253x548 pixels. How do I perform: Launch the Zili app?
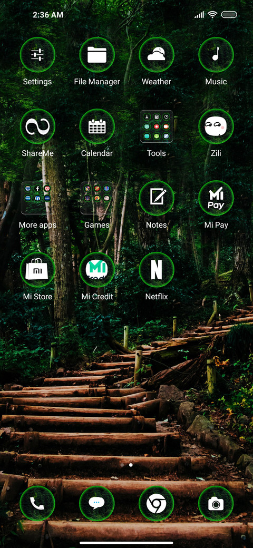[216, 126]
